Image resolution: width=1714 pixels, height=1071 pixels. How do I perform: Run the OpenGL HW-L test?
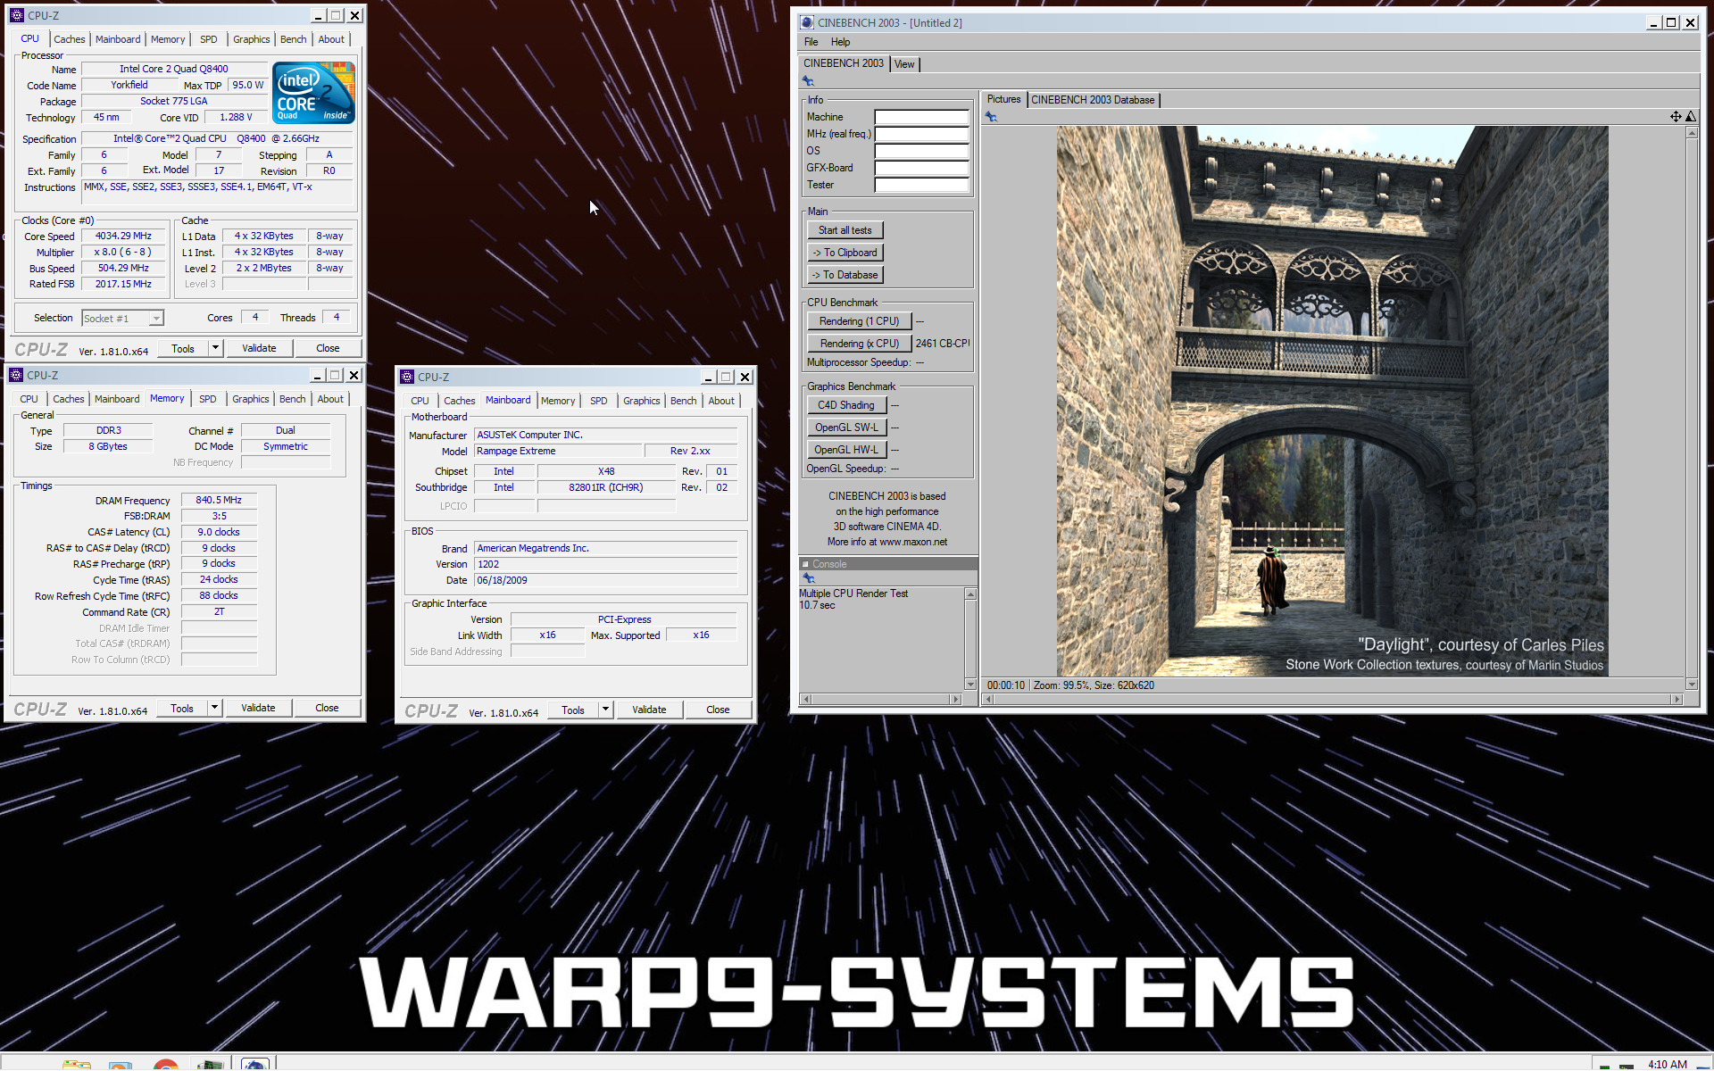(846, 450)
